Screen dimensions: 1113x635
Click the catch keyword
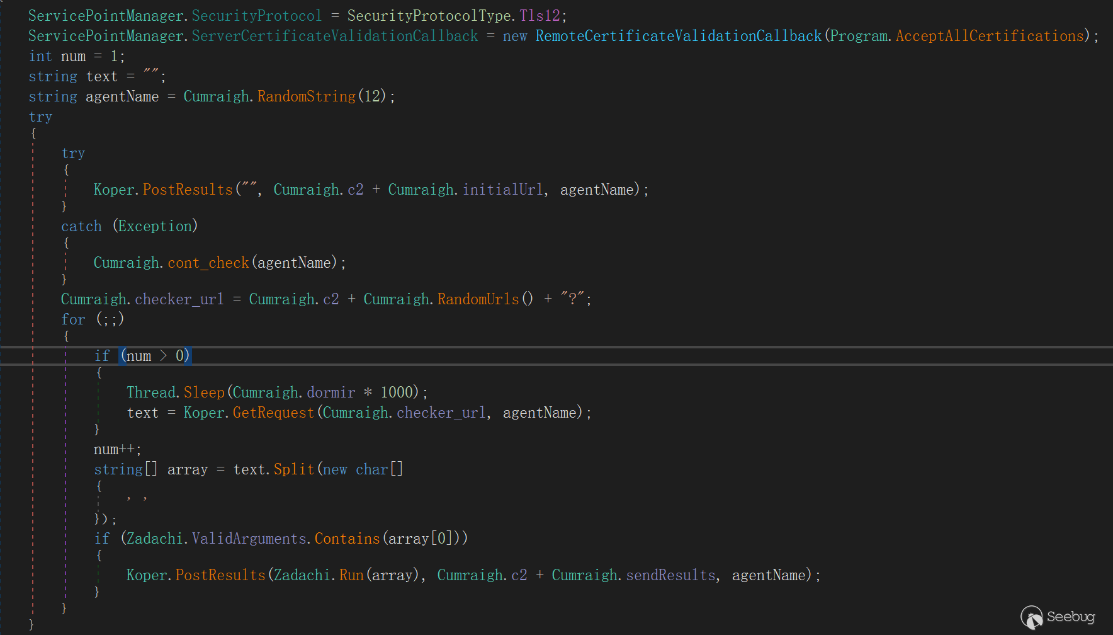(81, 226)
